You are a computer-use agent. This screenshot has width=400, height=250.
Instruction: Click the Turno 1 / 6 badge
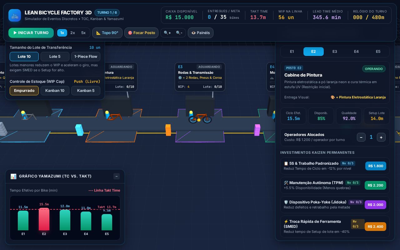(107, 13)
